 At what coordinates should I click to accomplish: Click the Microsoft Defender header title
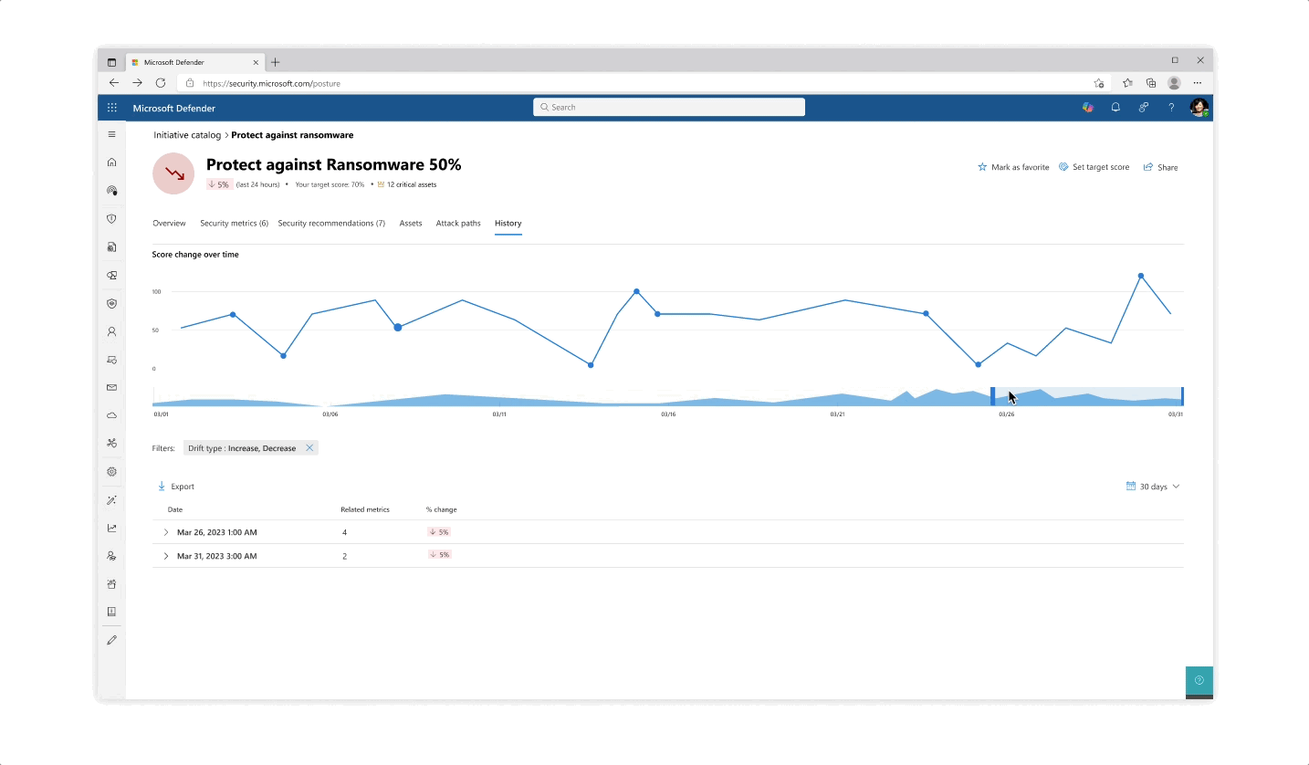pos(174,108)
